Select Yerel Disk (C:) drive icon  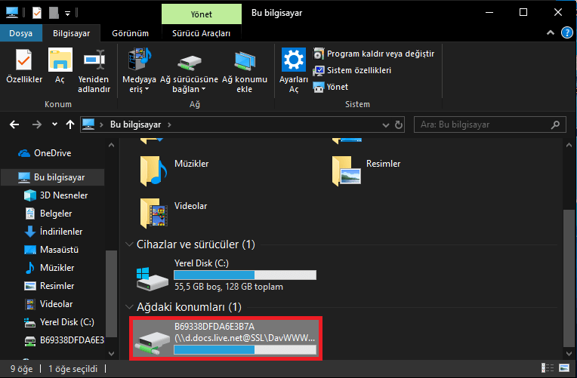pos(152,279)
